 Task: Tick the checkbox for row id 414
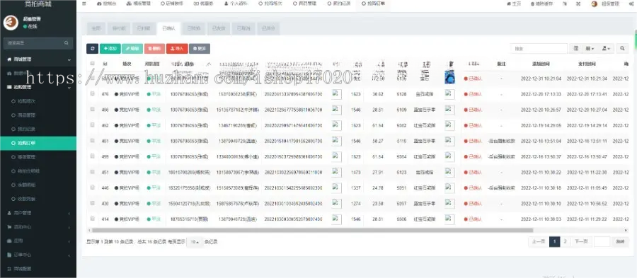tap(93, 219)
